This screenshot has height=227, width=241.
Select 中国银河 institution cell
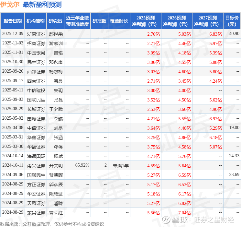[36, 53]
